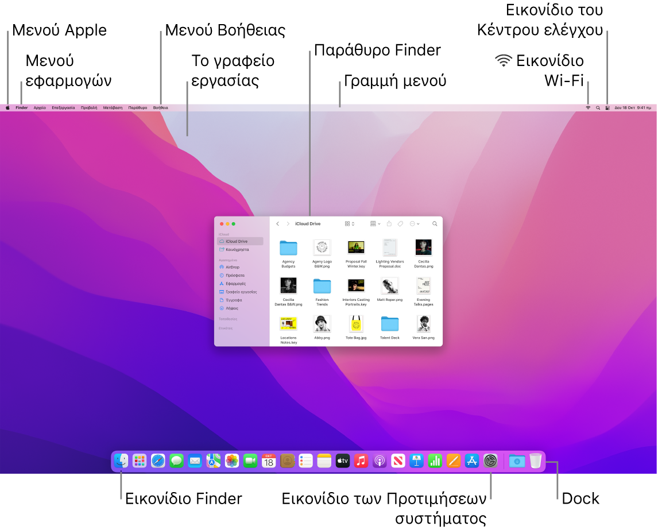Click the Tag icon in the Finder toolbar
The image size is (658, 530).
[x=400, y=224]
